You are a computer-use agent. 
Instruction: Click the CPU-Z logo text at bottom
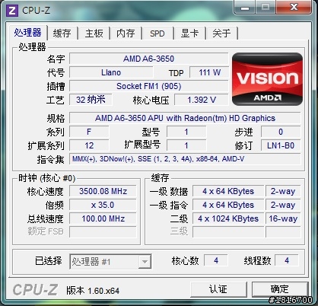(35, 289)
